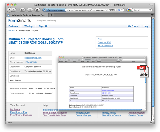Screen dimensions: 160x132
Task: Click the 123-456-7890 phone link
Action: coord(31,62)
